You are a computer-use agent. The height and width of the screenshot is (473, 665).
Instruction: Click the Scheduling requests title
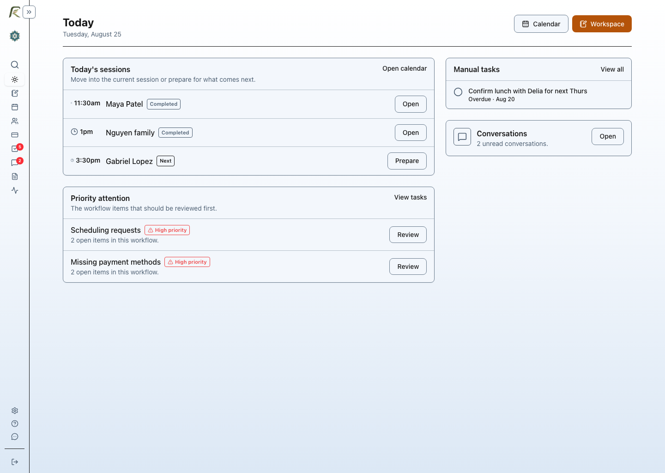(x=106, y=230)
